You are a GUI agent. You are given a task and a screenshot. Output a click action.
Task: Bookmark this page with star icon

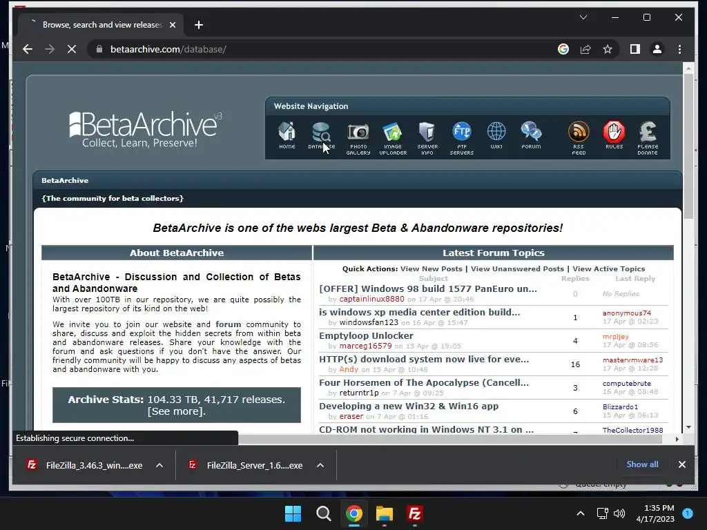(608, 49)
